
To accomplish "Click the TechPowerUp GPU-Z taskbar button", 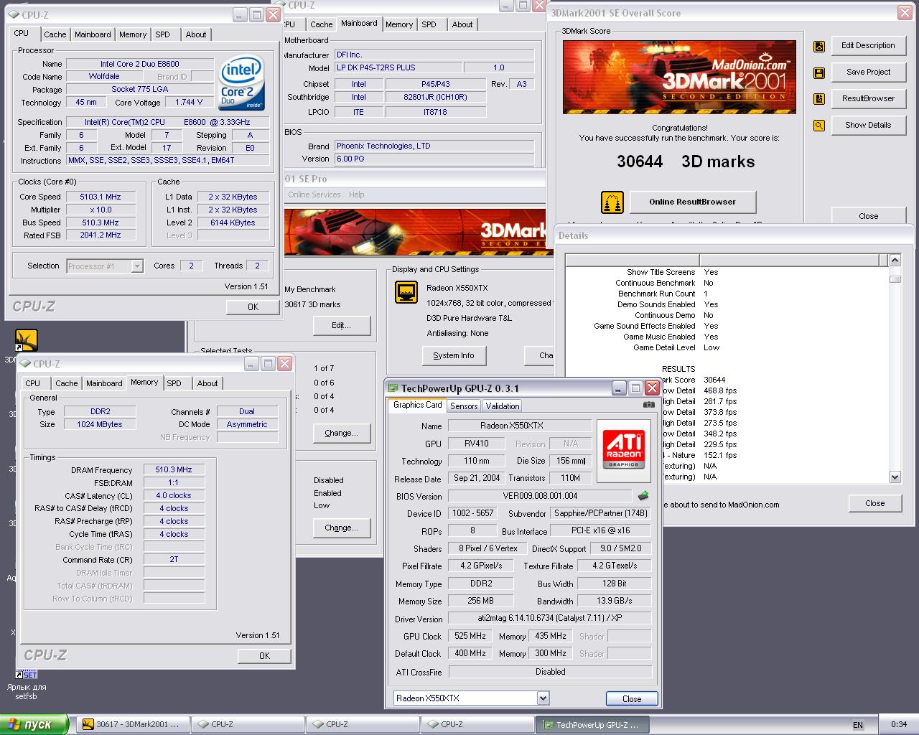I will 592,724.
